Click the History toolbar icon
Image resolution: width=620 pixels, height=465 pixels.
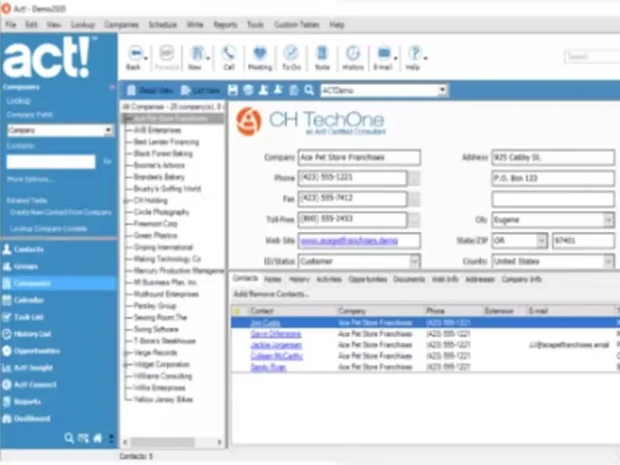click(x=353, y=54)
